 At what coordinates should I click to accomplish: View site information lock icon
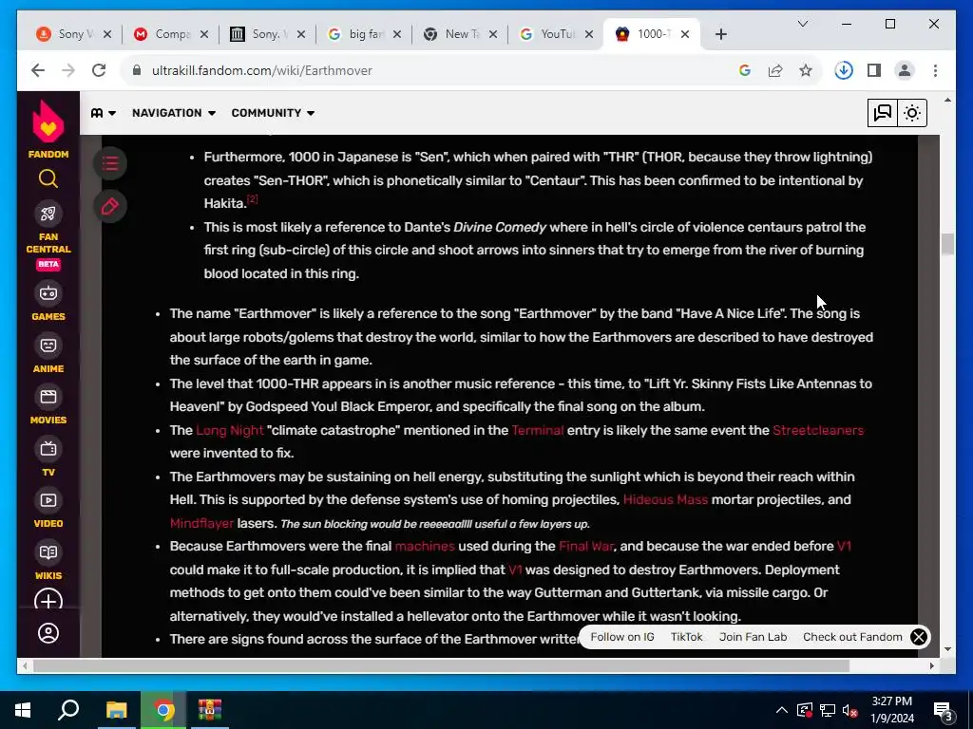pyautogui.click(x=137, y=70)
